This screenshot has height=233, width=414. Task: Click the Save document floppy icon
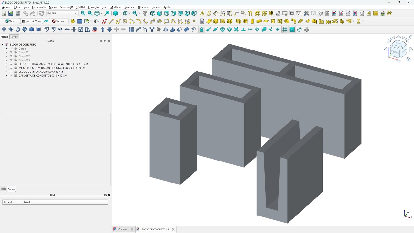tap(17, 13)
